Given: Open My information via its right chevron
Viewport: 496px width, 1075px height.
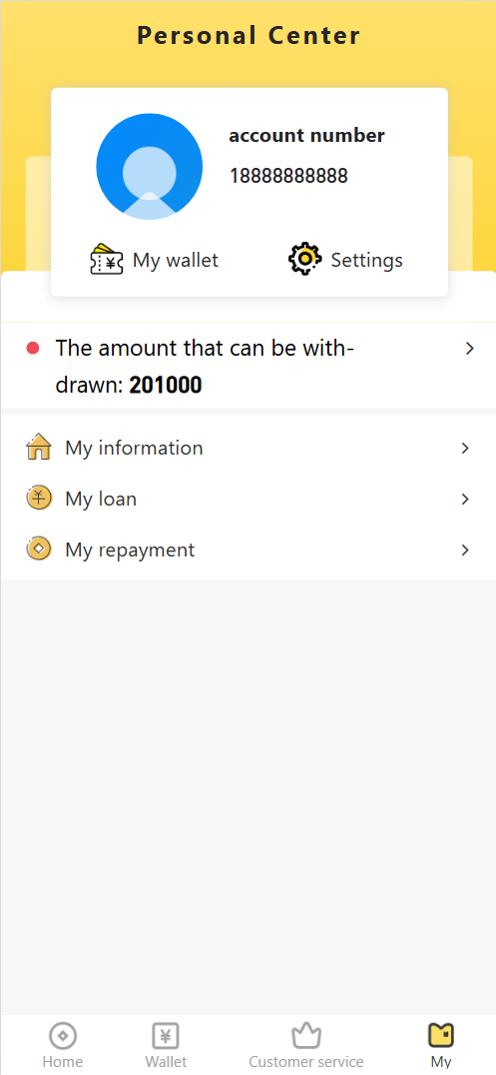Looking at the screenshot, I should (x=465, y=449).
